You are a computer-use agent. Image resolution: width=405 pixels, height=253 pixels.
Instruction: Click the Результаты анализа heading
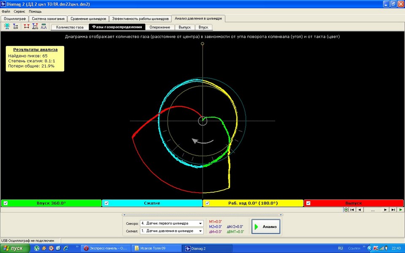[35, 50]
